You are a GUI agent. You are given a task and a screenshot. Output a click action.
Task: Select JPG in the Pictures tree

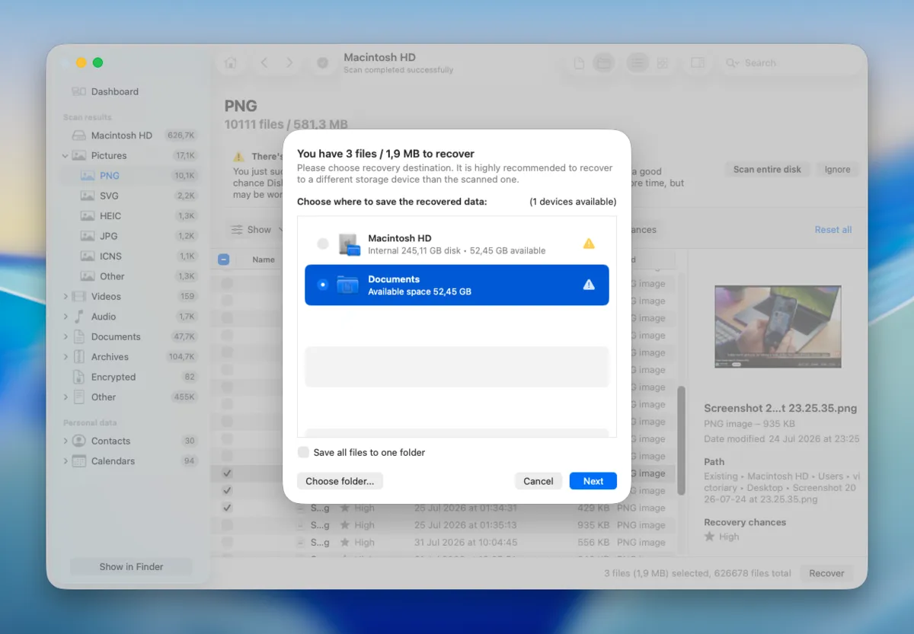pyautogui.click(x=129, y=236)
